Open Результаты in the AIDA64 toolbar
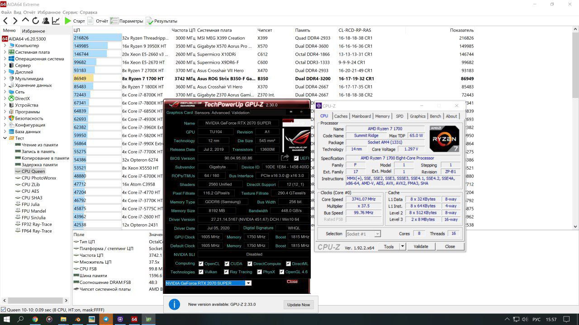The width and height of the screenshot is (579, 325). coord(161,21)
